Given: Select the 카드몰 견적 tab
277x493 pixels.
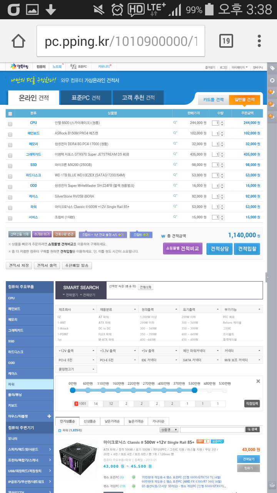Looking at the screenshot, I should tap(213, 100).
